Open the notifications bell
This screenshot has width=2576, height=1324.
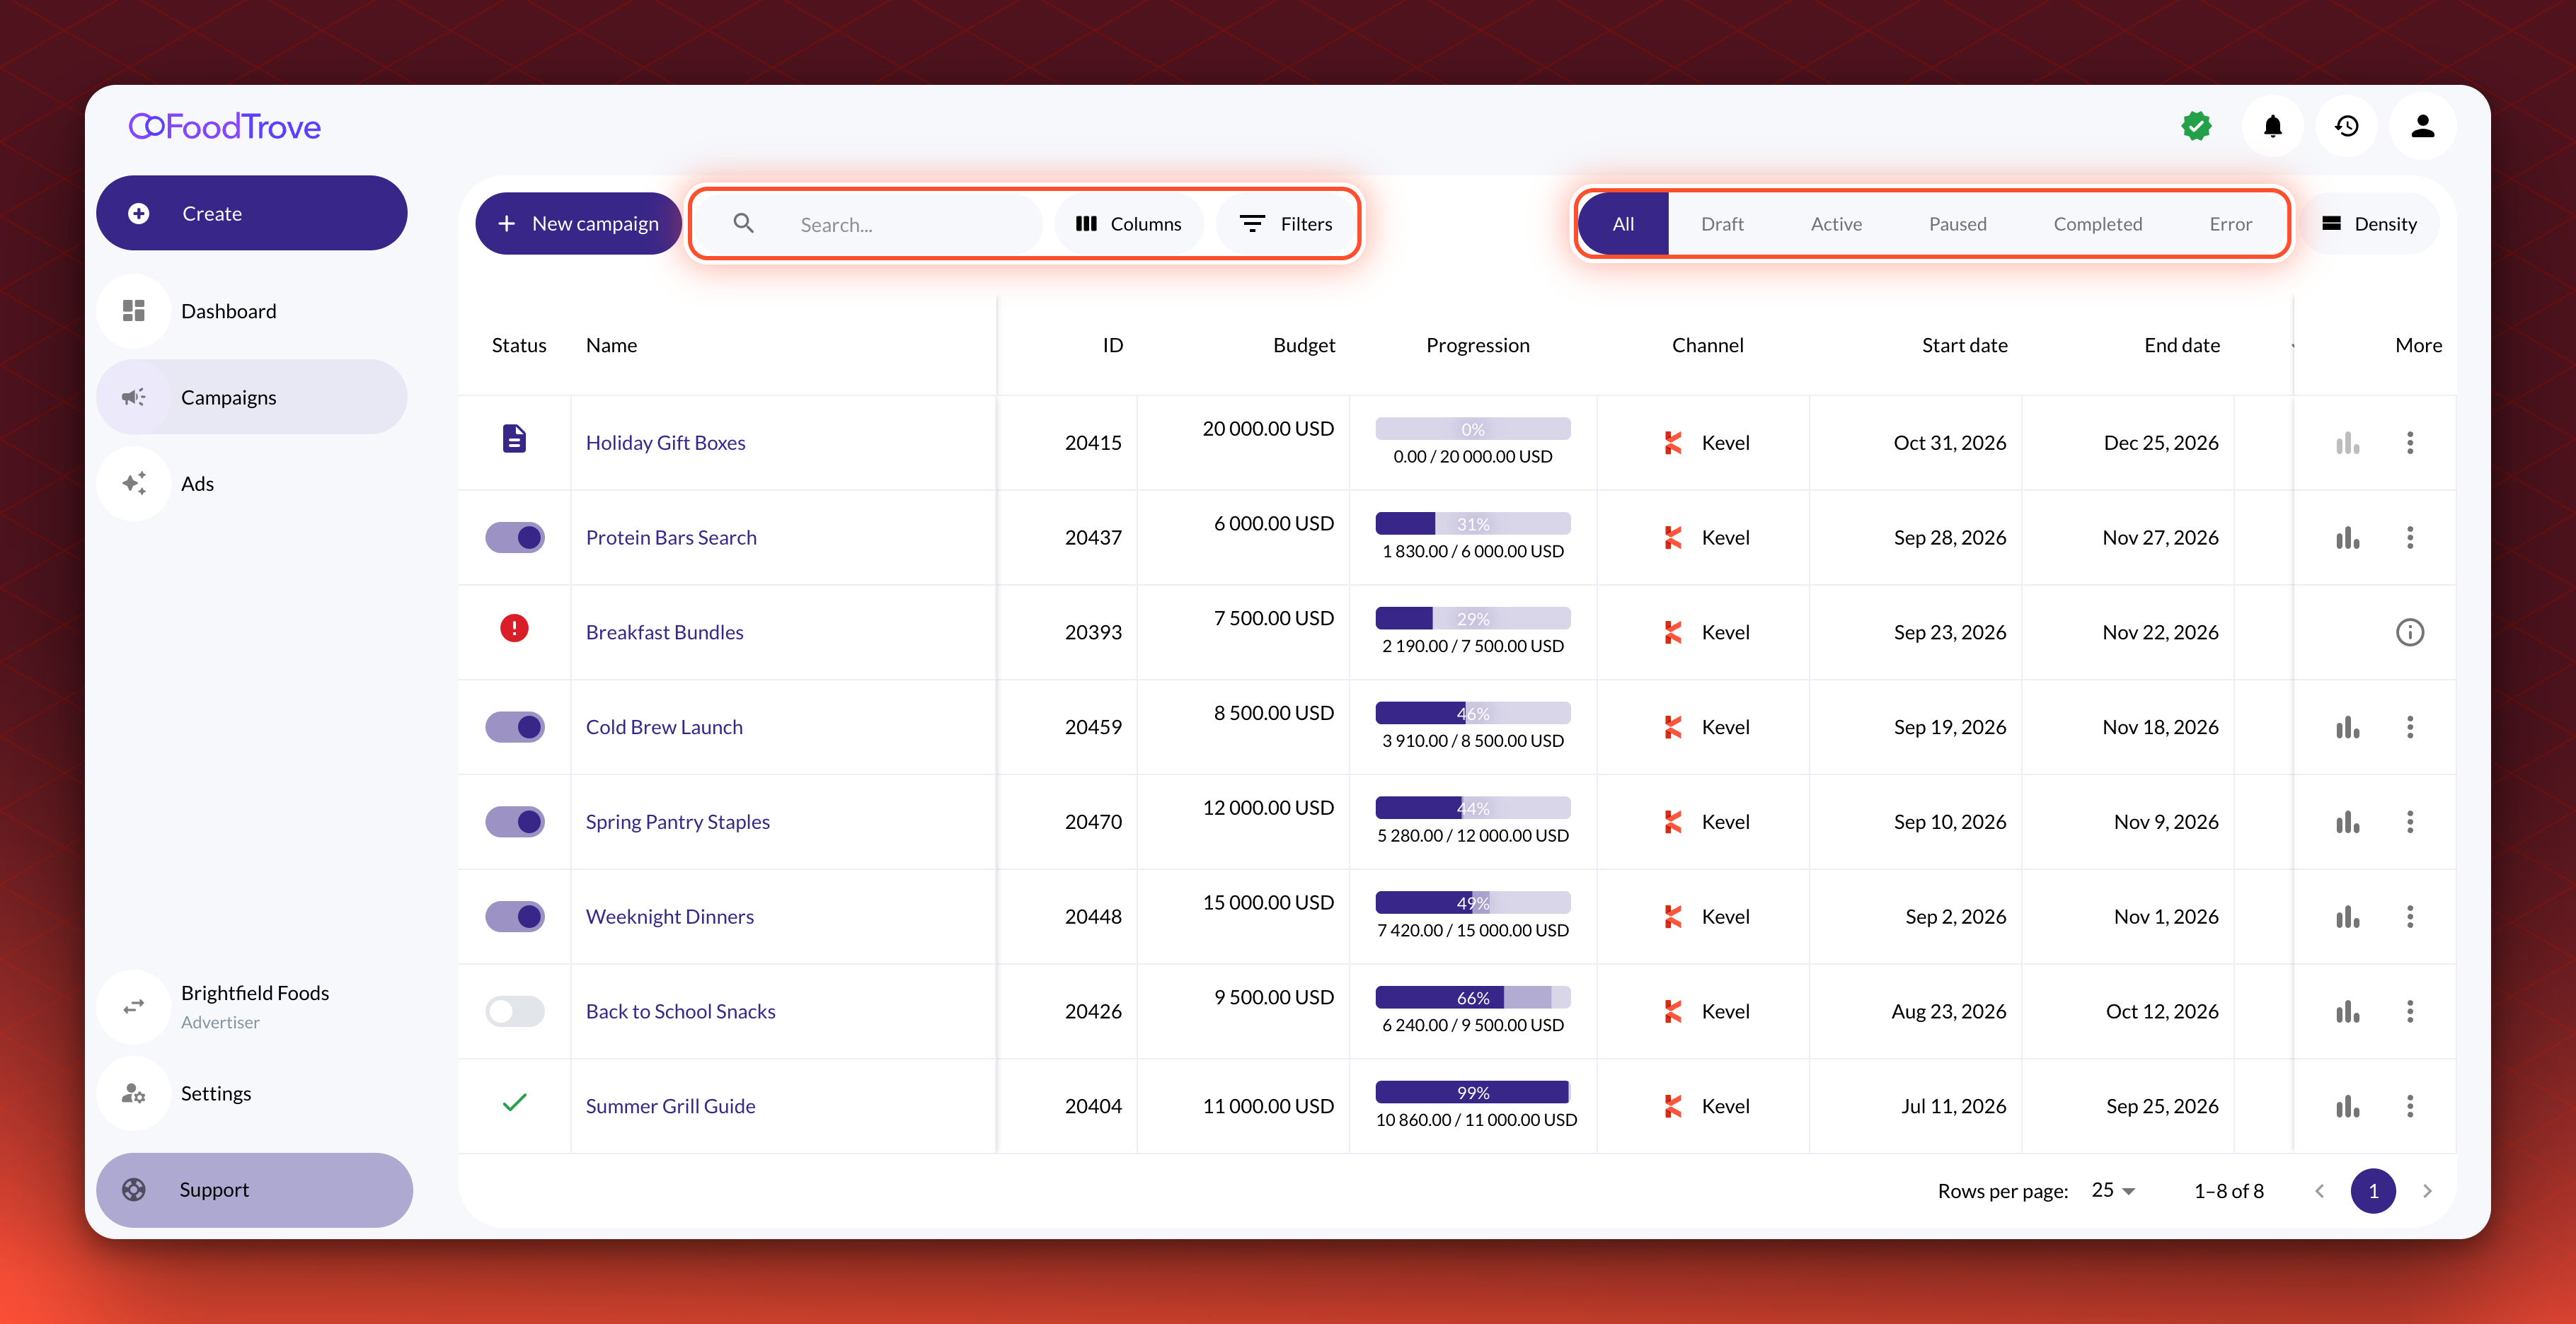click(x=2272, y=127)
